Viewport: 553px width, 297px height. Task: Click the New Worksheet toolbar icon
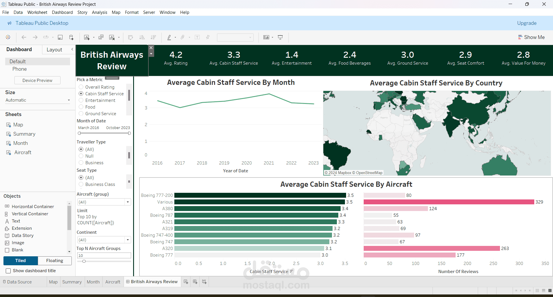pos(86,37)
